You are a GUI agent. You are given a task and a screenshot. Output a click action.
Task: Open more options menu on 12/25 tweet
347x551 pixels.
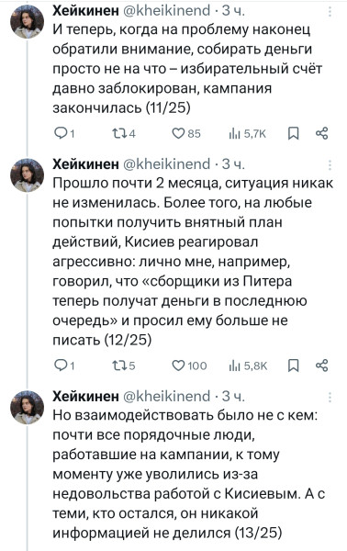click(x=330, y=164)
